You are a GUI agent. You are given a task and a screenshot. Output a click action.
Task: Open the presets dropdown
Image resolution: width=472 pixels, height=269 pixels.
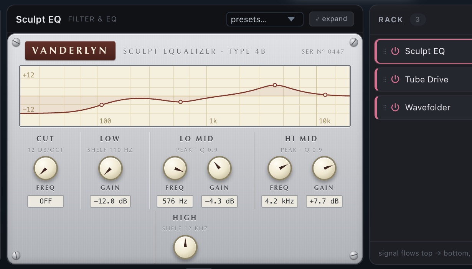click(x=265, y=19)
